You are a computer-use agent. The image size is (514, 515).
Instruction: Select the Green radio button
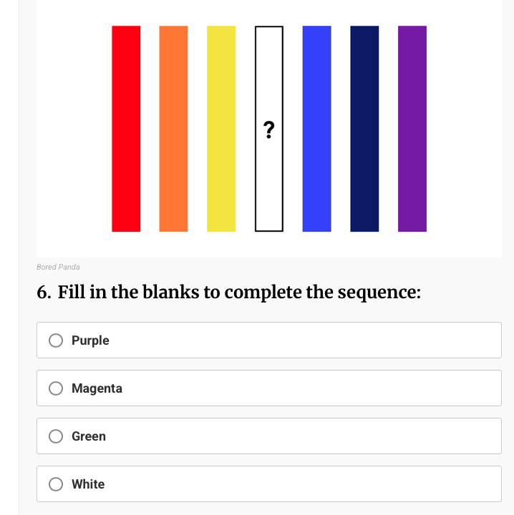[56, 436]
